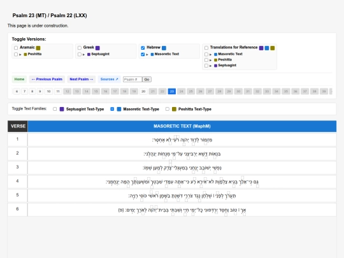Click the Hebrew text of verse 1

click(182, 140)
